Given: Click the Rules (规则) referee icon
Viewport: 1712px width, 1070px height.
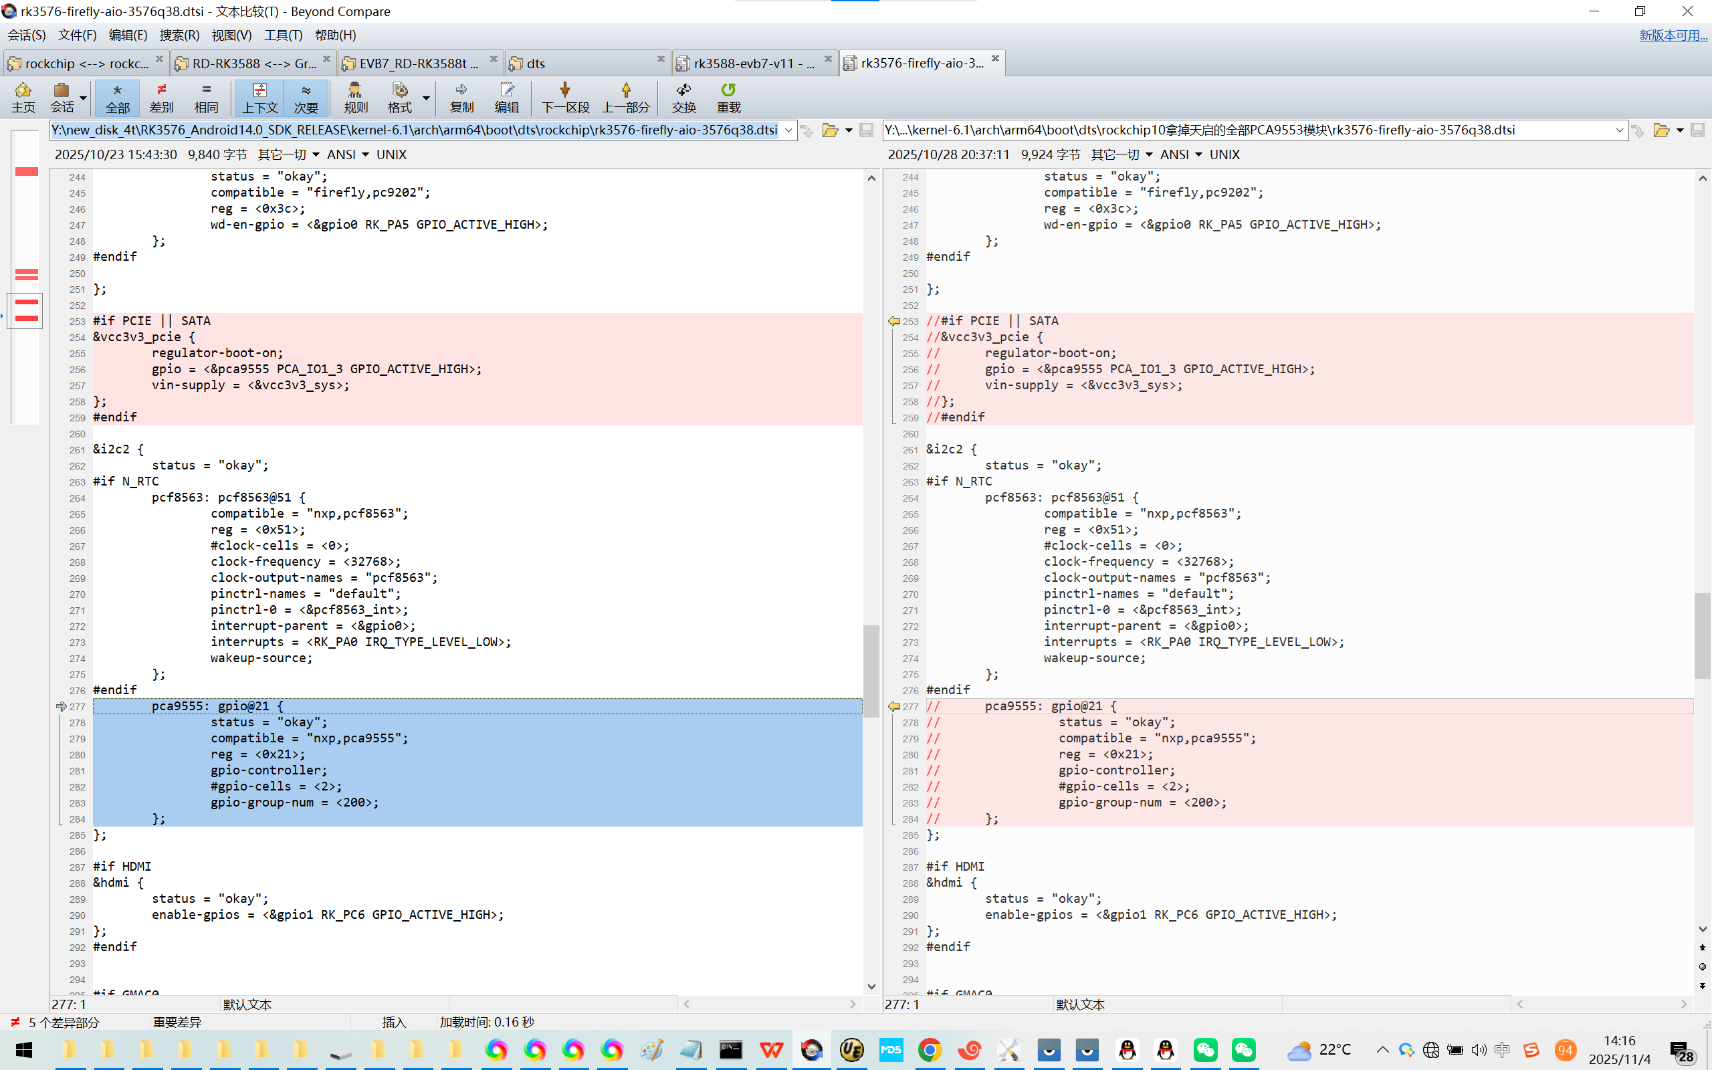Looking at the screenshot, I should [x=355, y=97].
